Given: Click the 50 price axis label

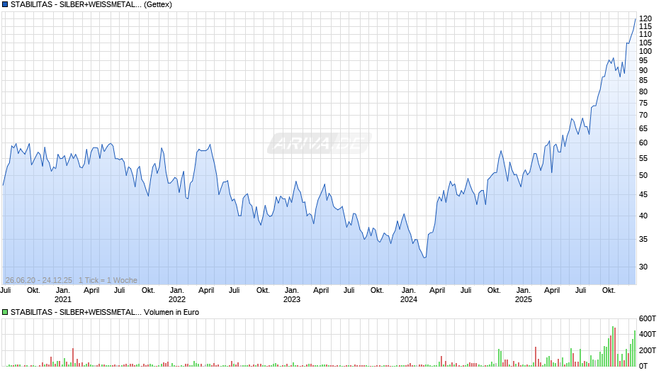Looking at the screenshot, I should [643, 175].
